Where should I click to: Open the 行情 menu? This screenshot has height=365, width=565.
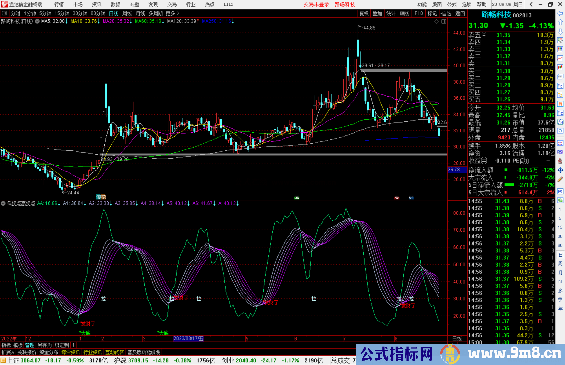[x=59, y=4]
